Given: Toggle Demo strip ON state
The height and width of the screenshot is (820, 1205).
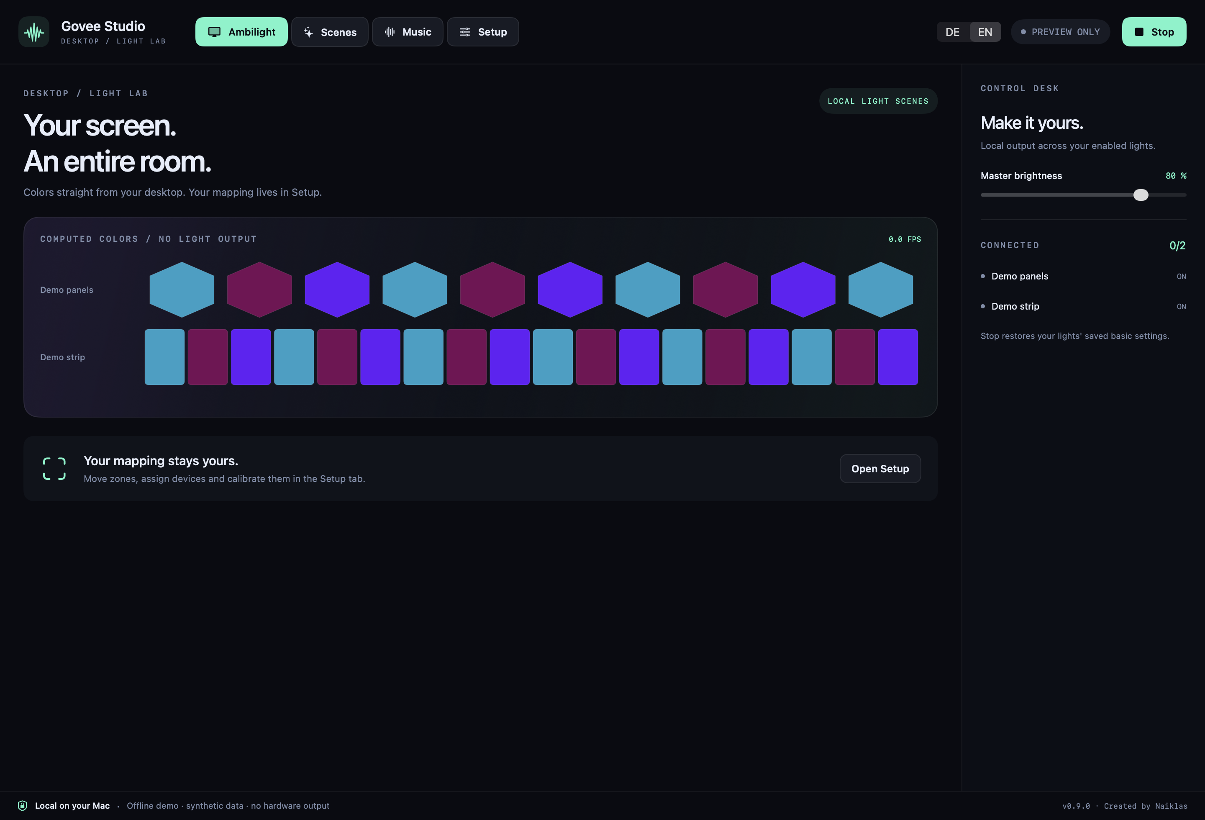Looking at the screenshot, I should pos(1181,307).
